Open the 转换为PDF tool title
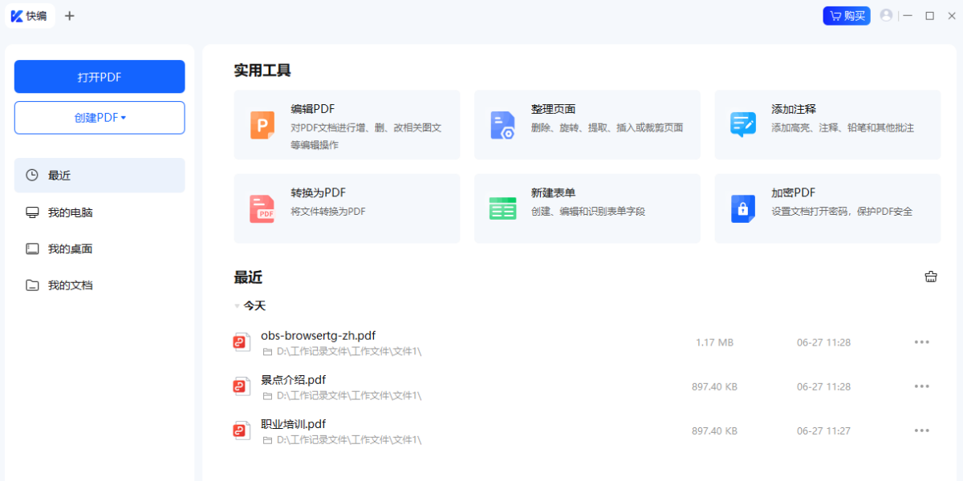Viewport: 963px width, 481px height. (318, 193)
